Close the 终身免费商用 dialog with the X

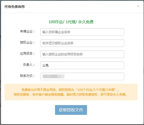tap(138, 6)
